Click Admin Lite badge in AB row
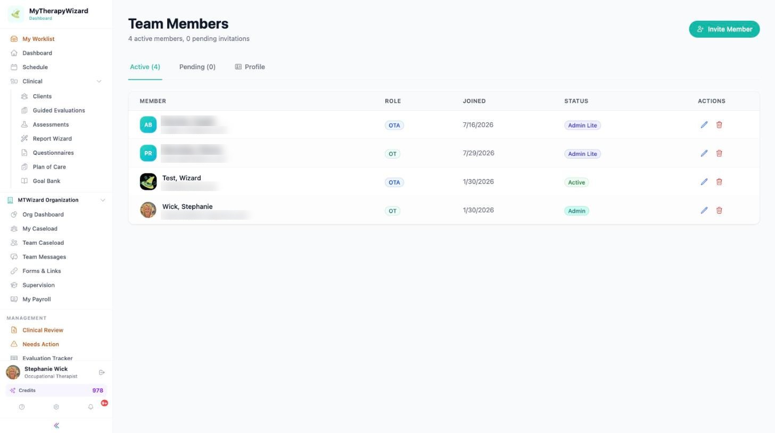This screenshot has width=775, height=433. [x=582, y=126]
